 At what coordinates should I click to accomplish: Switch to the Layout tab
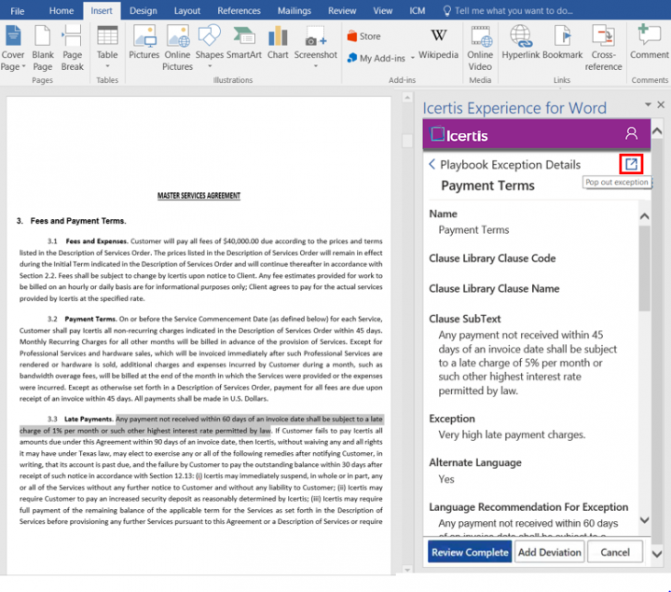pyautogui.click(x=187, y=10)
